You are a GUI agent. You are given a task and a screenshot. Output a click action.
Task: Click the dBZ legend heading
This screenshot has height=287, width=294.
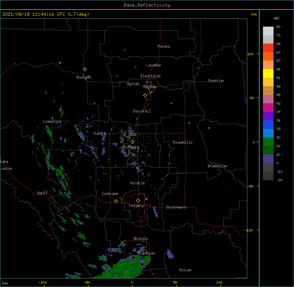[276, 18]
